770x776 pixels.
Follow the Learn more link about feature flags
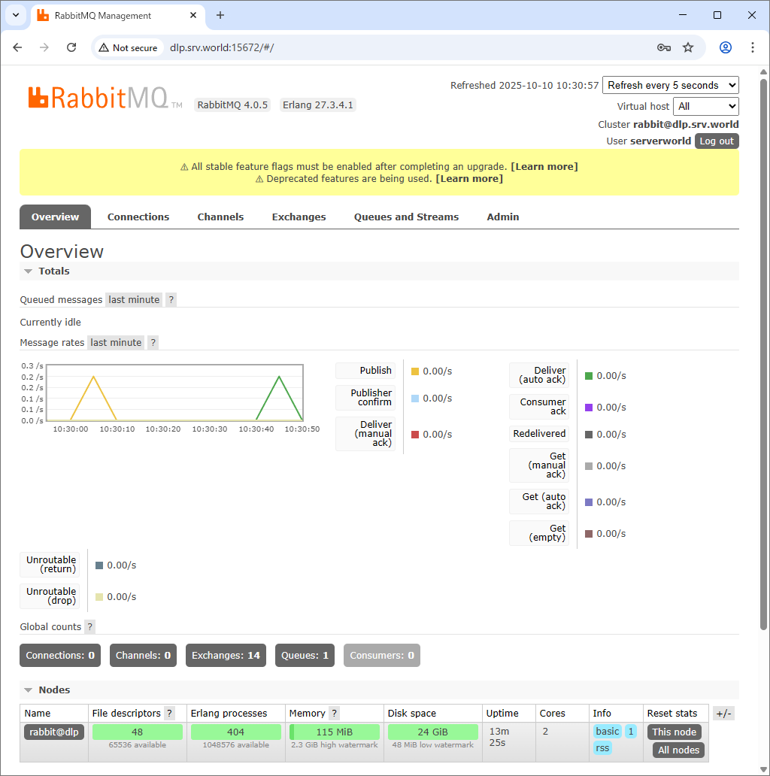tap(544, 166)
